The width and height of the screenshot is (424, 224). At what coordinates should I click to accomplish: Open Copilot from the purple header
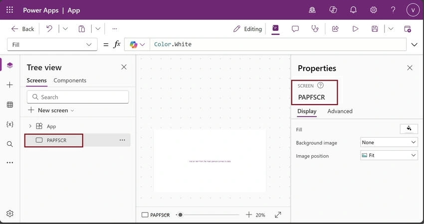click(333, 10)
